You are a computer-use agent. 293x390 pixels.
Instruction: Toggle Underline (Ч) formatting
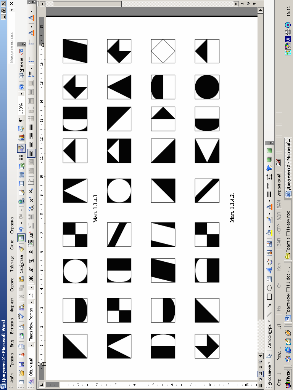(31, 261)
